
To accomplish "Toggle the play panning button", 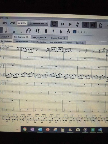I will click(93, 25).
